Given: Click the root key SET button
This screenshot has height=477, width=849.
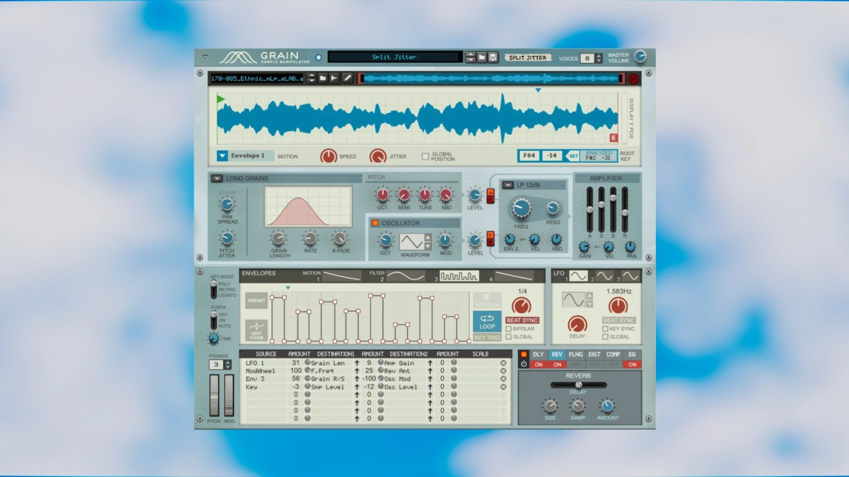Looking at the screenshot, I should pyautogui.click(x=572, y=156).
